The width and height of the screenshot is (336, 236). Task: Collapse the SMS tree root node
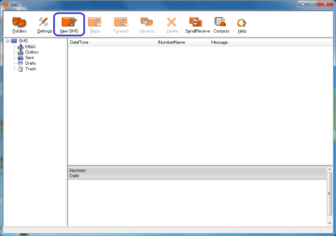point(7,41)
